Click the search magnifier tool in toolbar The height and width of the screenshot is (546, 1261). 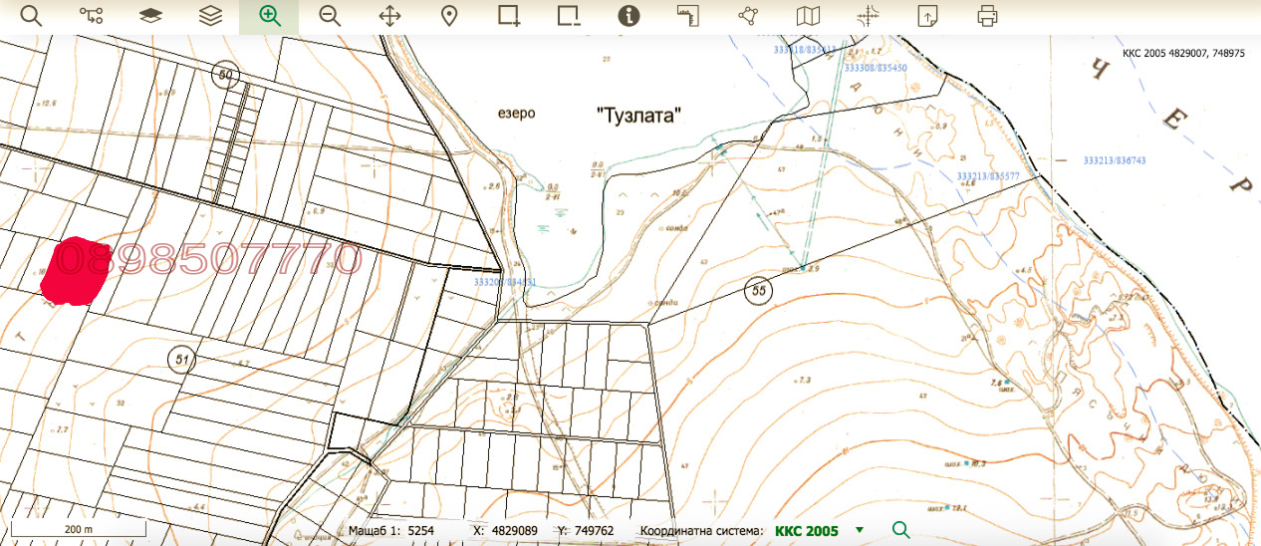tap(31, 16)
